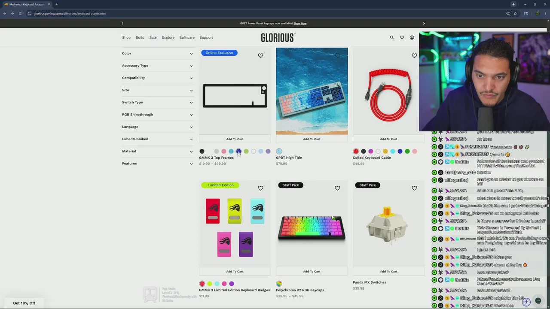
Task: Click the Online Exclusive badge
Action: [219, 53]
